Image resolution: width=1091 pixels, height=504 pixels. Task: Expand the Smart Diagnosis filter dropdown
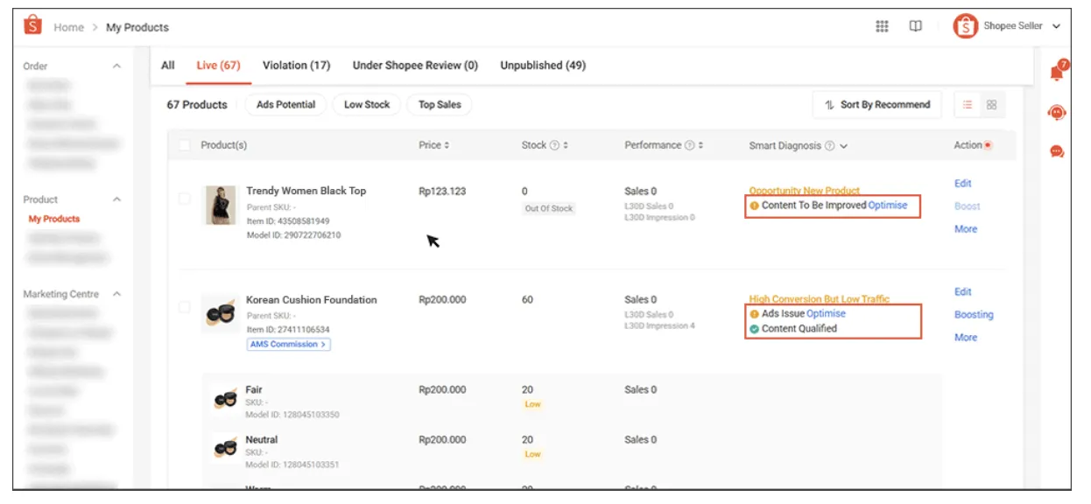pos(843,146)
